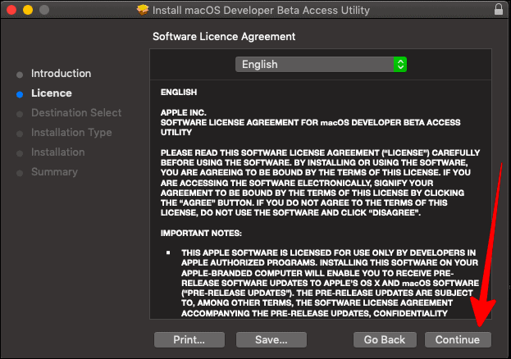511x359 pixels.
Task: Open the English language dropdown
Action: point(321,65)
